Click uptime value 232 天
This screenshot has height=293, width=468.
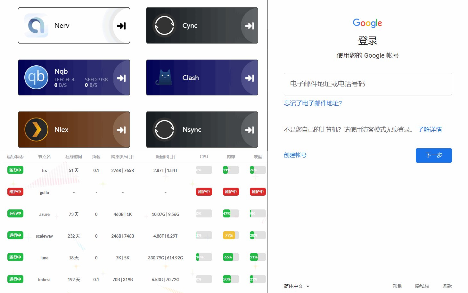tap(74, 236)
